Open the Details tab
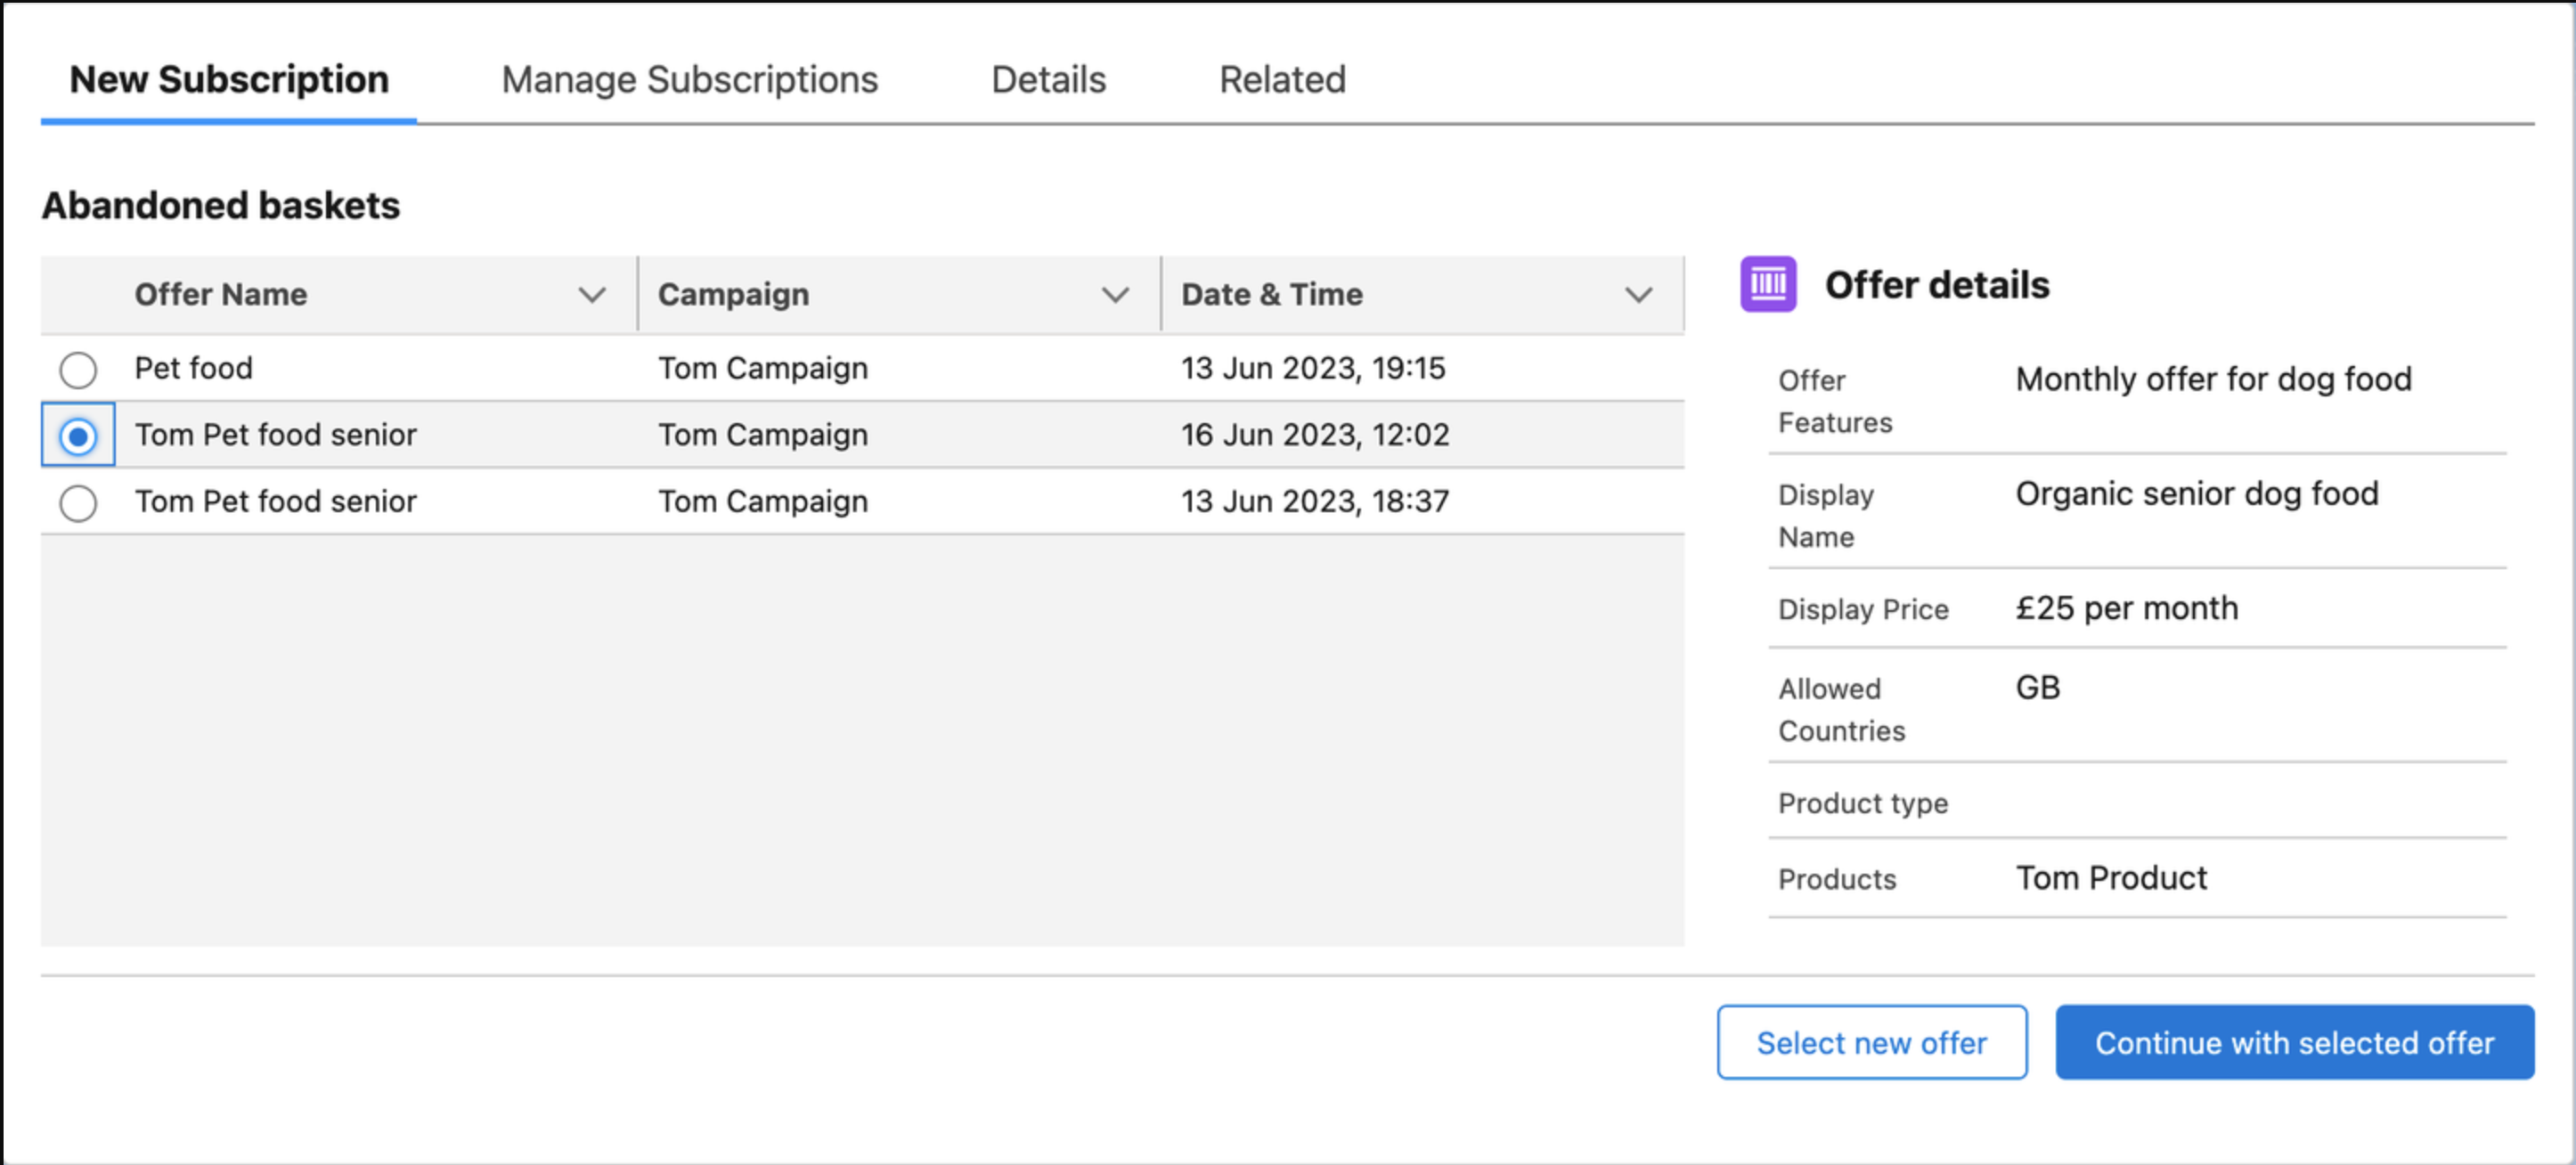The image size is (2576, 1165). click(x=1048, y=80)
